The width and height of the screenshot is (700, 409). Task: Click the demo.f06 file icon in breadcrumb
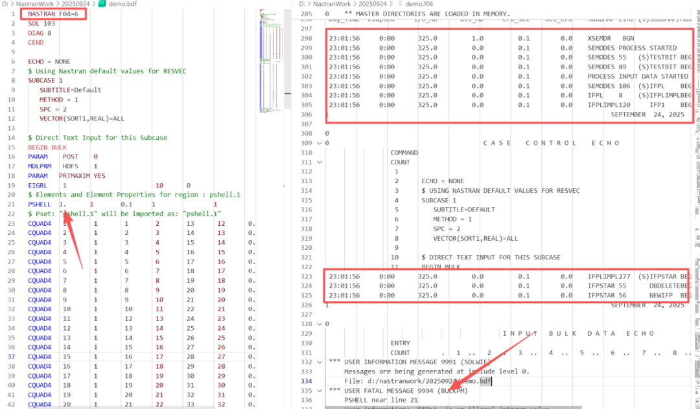point(400,4)
